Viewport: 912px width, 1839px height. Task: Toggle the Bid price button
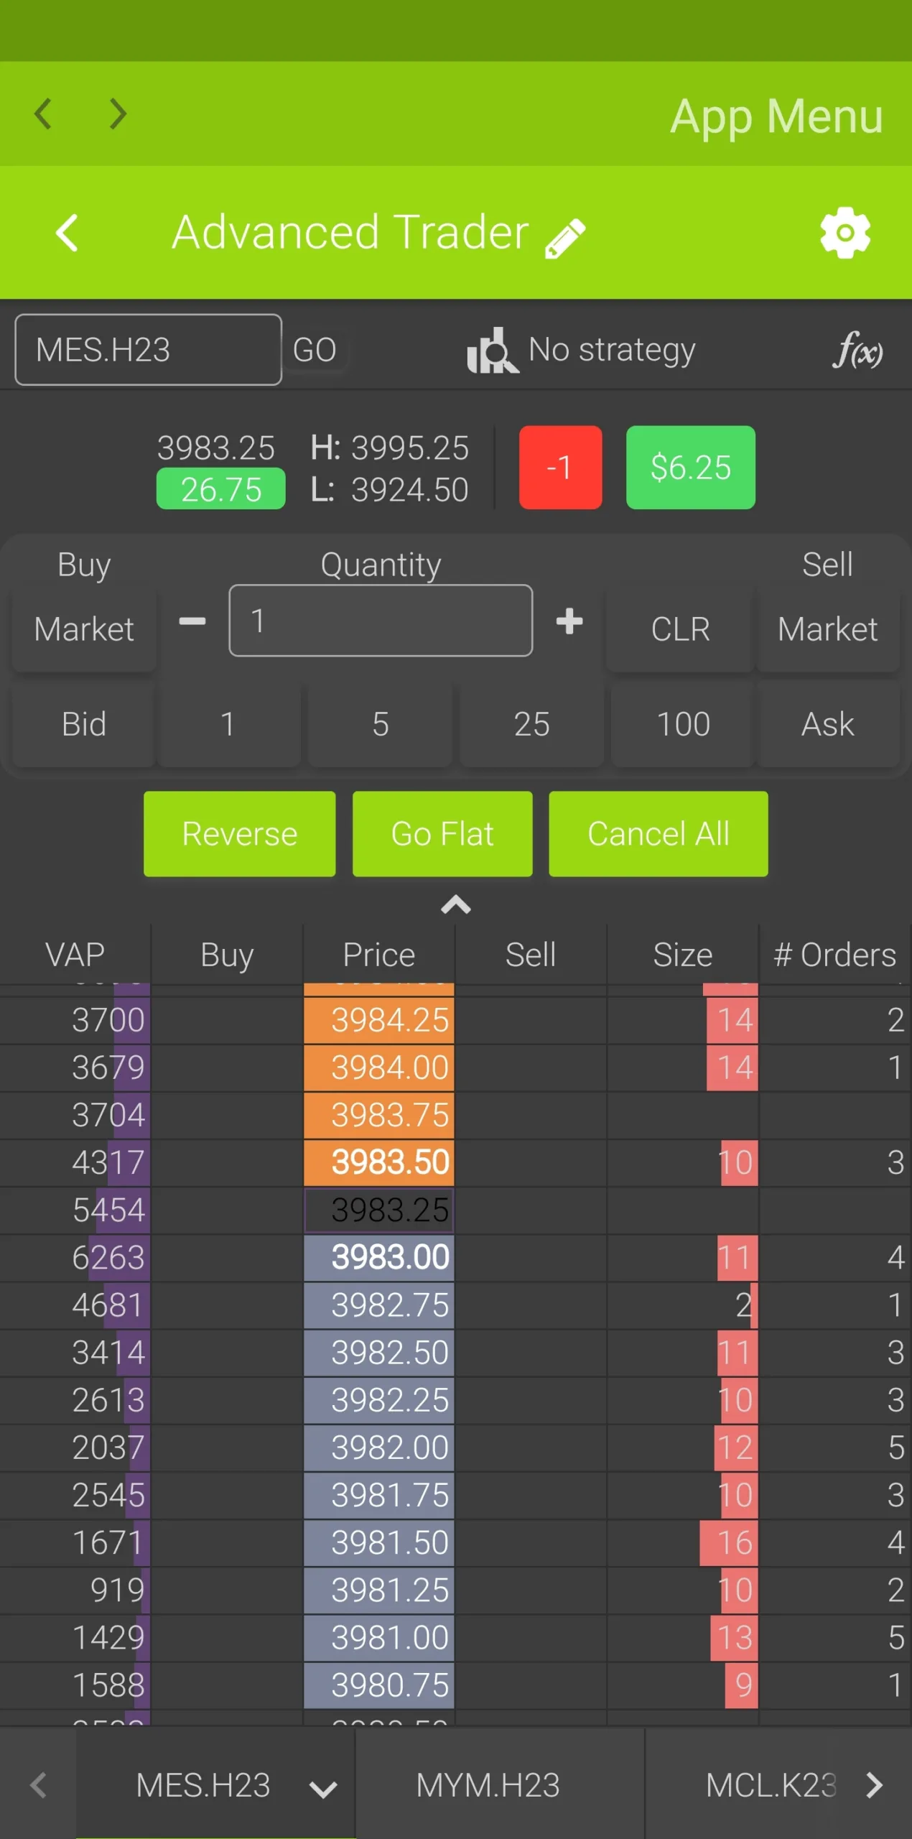(84, 724)
